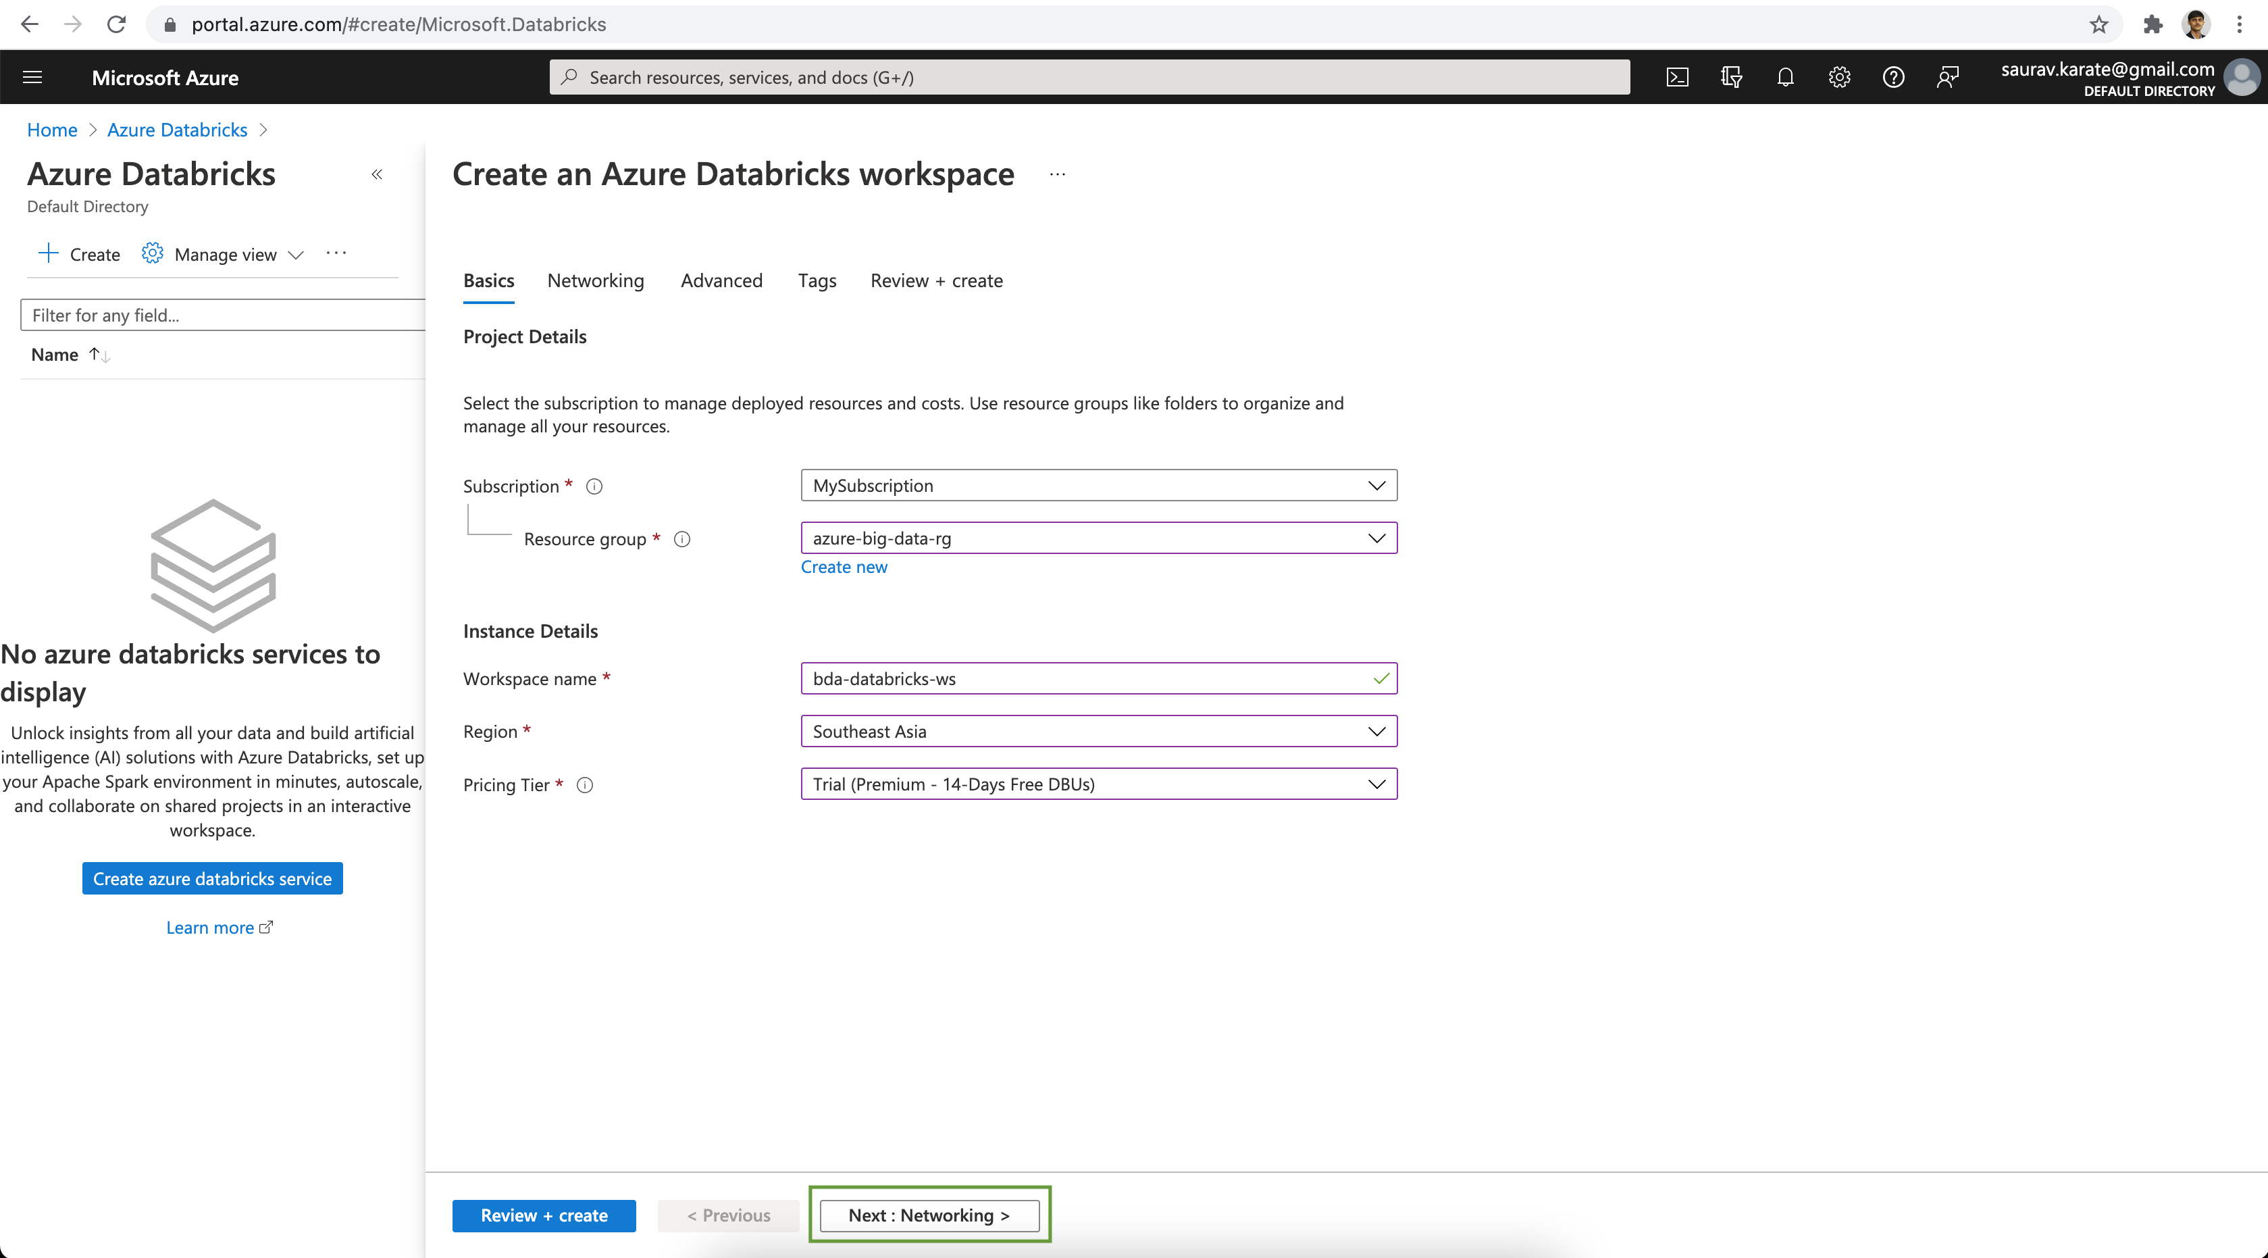Expand the Resource group dropdown
This screenshot has height=1258, width=2268.
point(1376,538)
